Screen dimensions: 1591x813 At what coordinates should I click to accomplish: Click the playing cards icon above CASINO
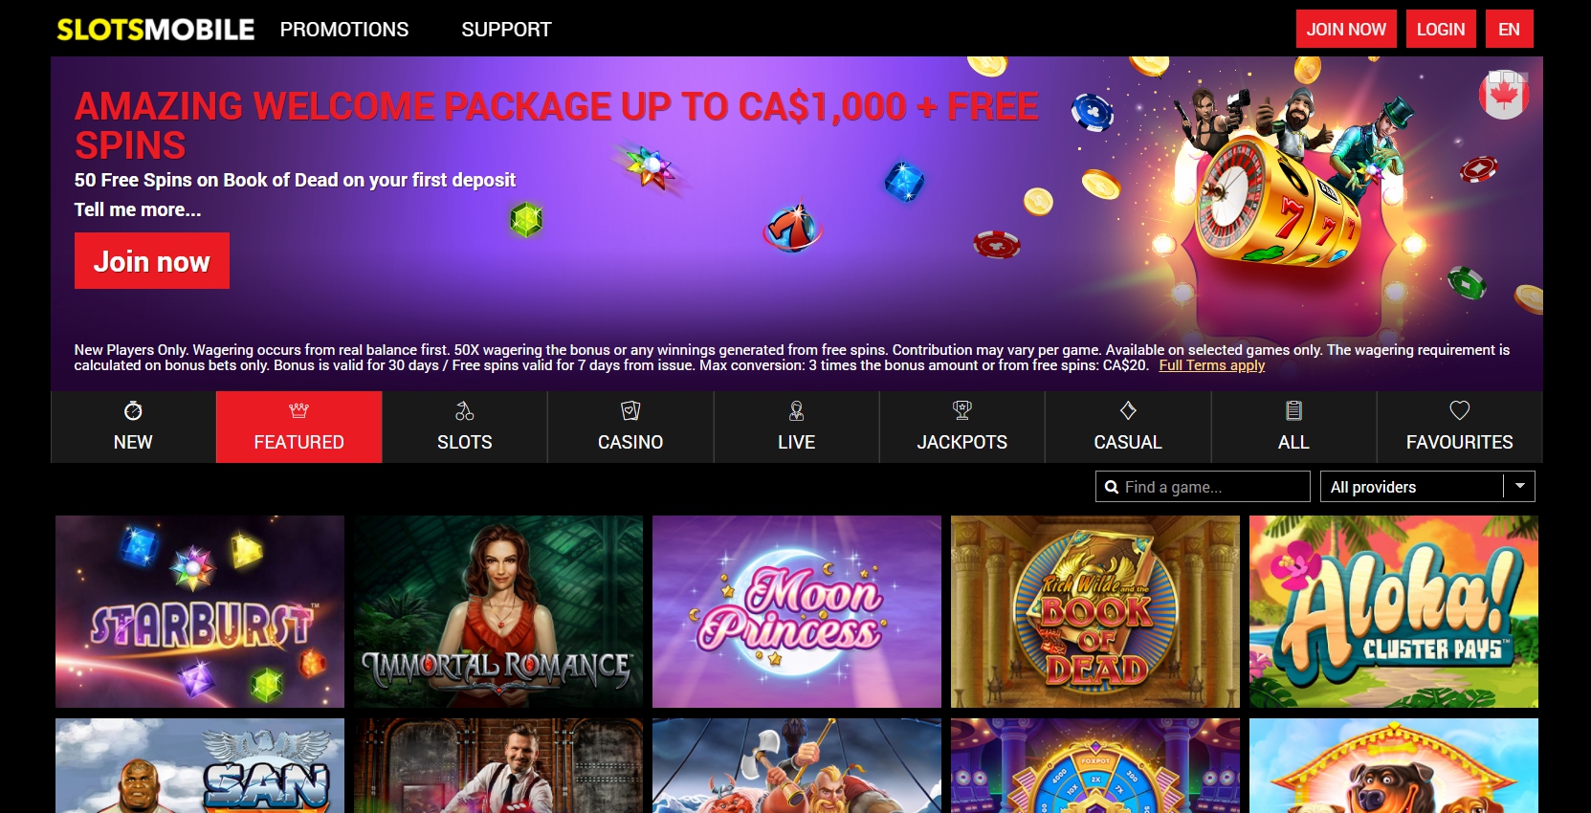[630, 410]
